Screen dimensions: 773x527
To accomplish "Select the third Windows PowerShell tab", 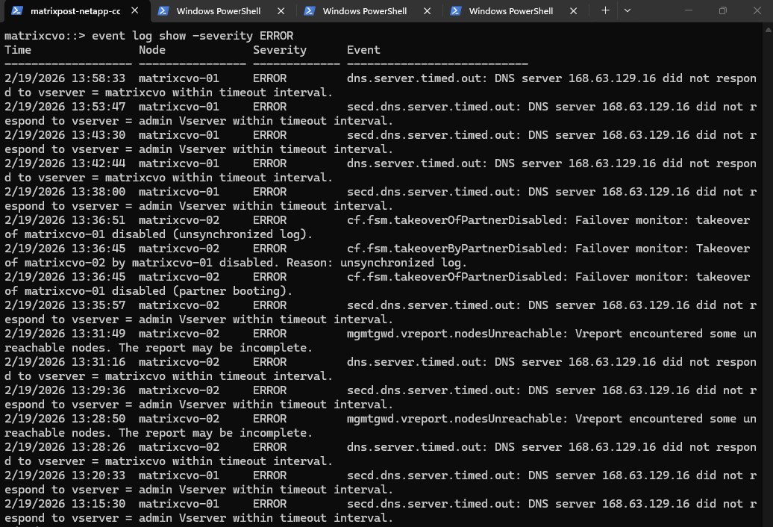I will (365, 11).
